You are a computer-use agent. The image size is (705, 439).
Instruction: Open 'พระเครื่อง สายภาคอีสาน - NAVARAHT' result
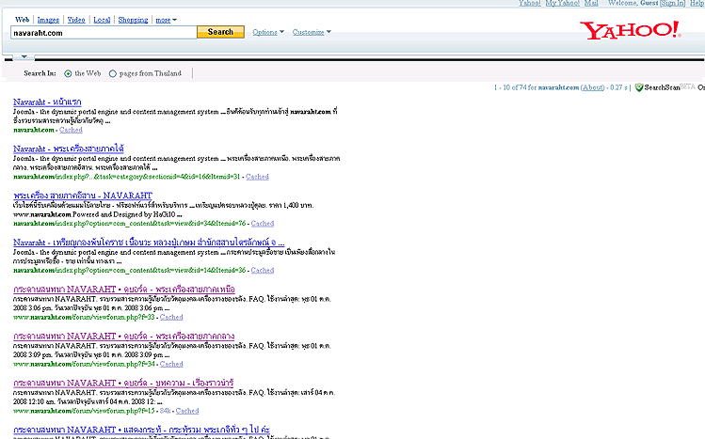pyautogui.click(x=83, y=196)
